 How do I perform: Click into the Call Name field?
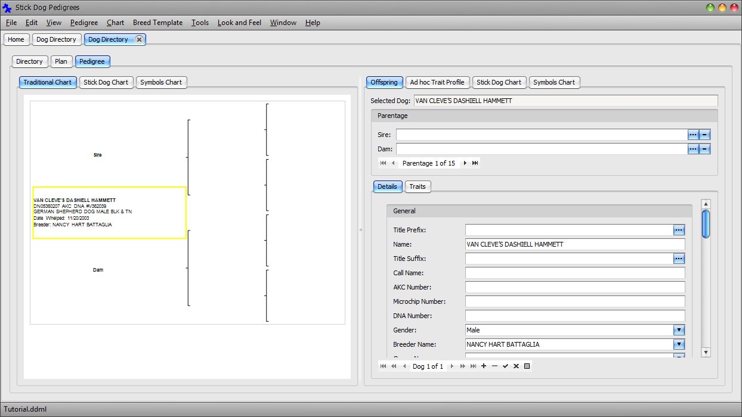pyautogui.click(x=574, y=273)
